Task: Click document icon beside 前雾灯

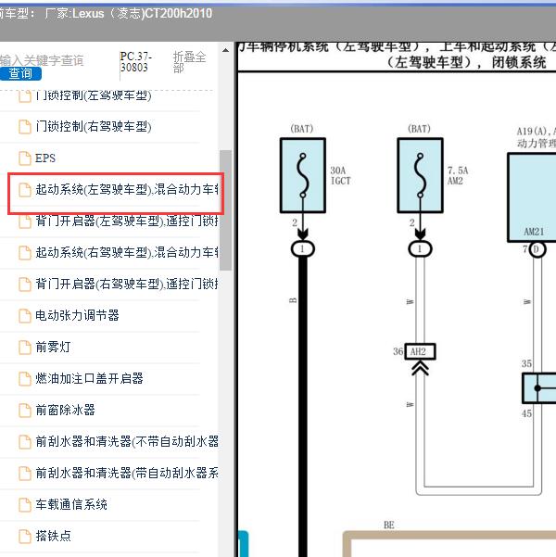Action: tap(24, 347)
